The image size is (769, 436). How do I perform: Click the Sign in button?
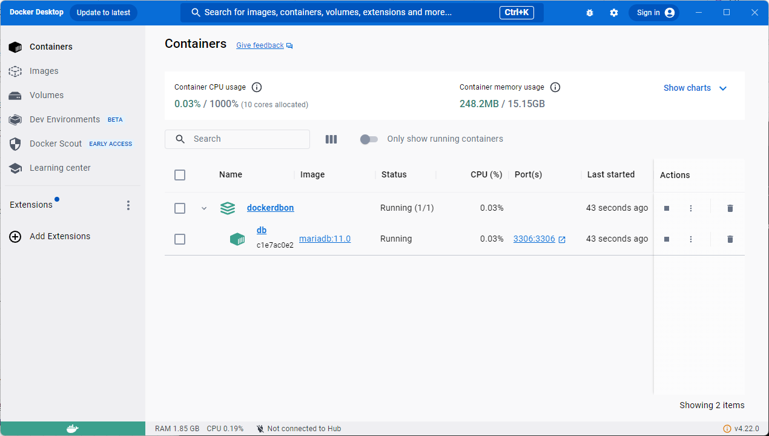pos(654,13)
